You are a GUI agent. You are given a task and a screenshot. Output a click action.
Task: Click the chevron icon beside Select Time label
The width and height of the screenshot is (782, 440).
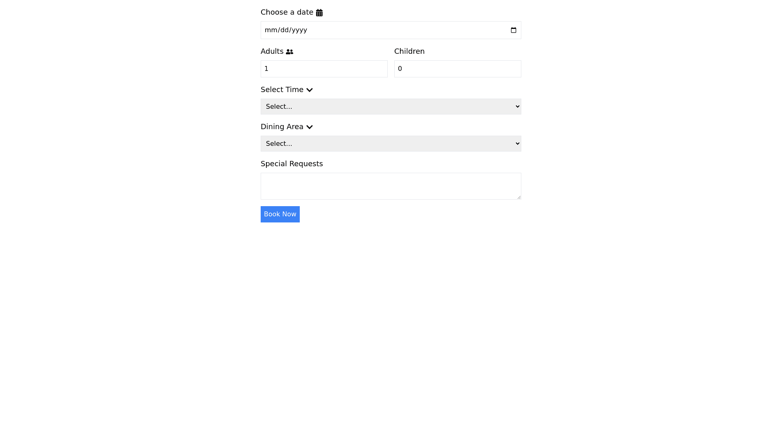coord(310,90)
